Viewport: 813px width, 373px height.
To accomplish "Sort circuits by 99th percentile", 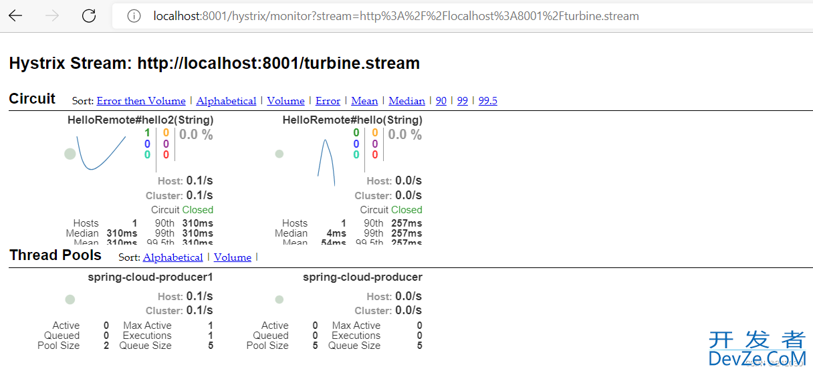I will tap(463, 101).
